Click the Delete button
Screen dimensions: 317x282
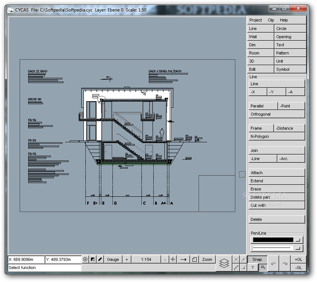tap(277, 219)
